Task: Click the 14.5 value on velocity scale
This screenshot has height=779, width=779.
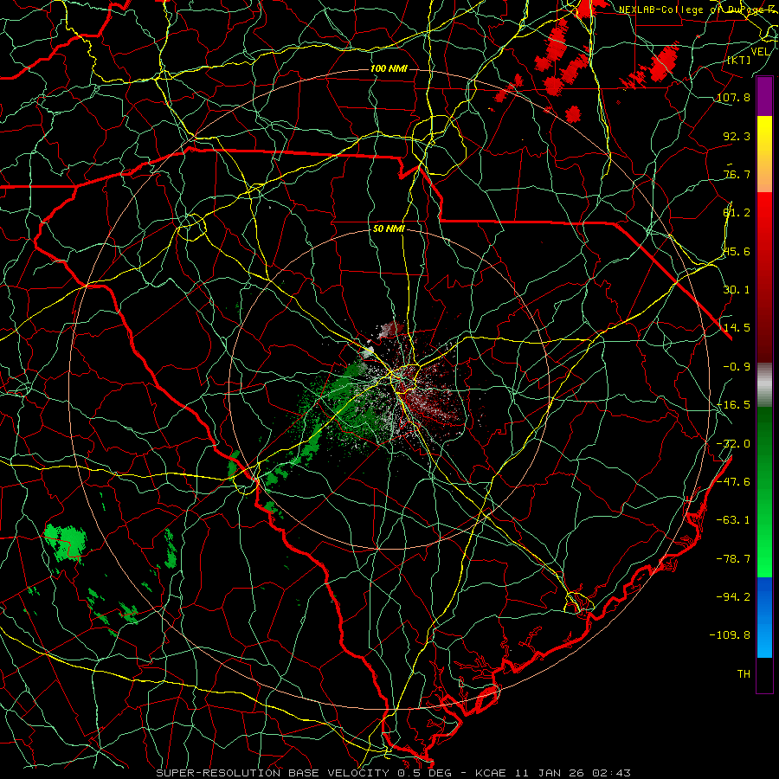Action: [x=737, y=328]
